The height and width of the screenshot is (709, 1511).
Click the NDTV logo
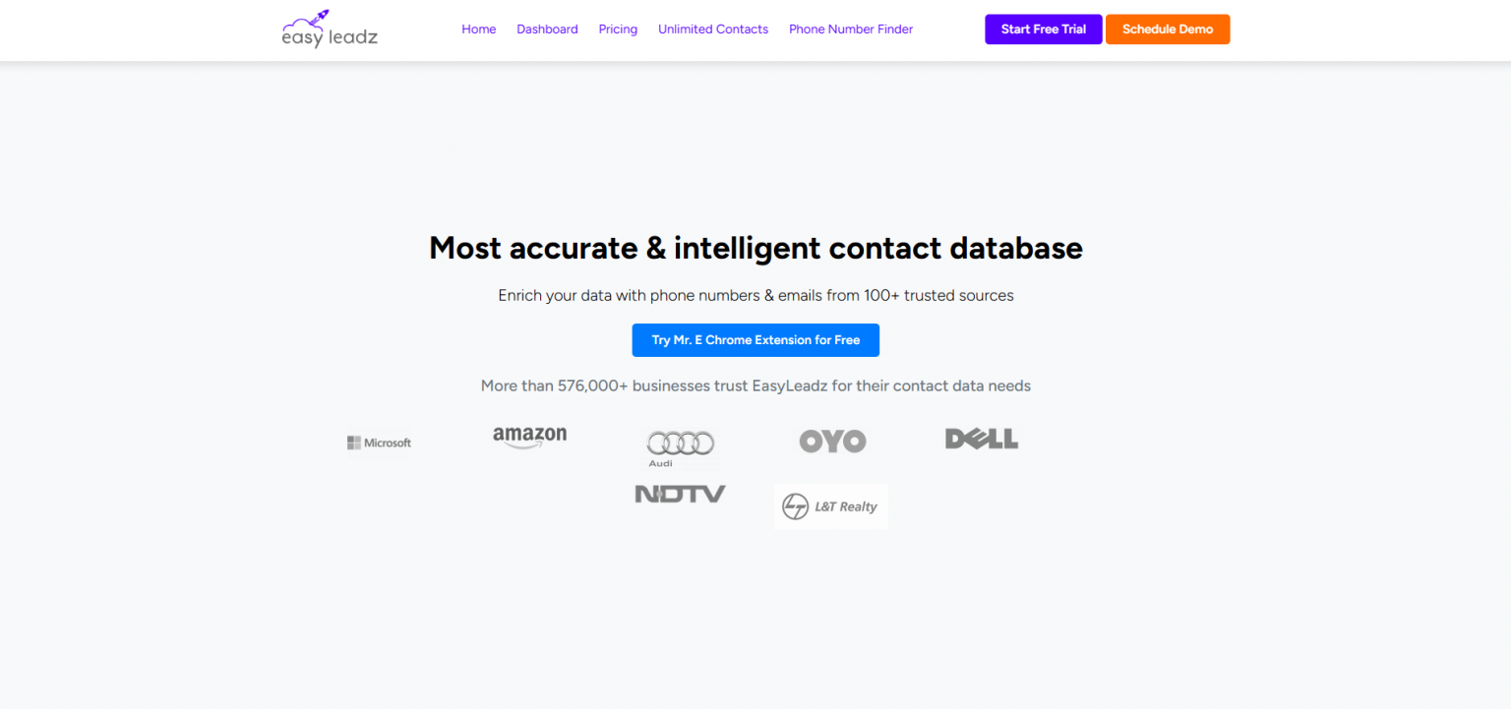pos(680,493)
